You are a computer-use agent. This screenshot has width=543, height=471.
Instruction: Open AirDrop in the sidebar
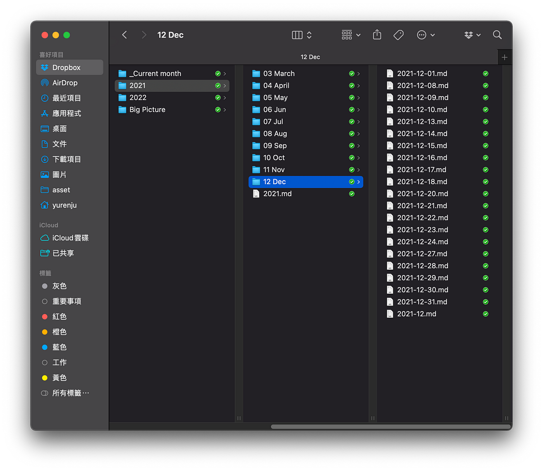click(65, 83)
